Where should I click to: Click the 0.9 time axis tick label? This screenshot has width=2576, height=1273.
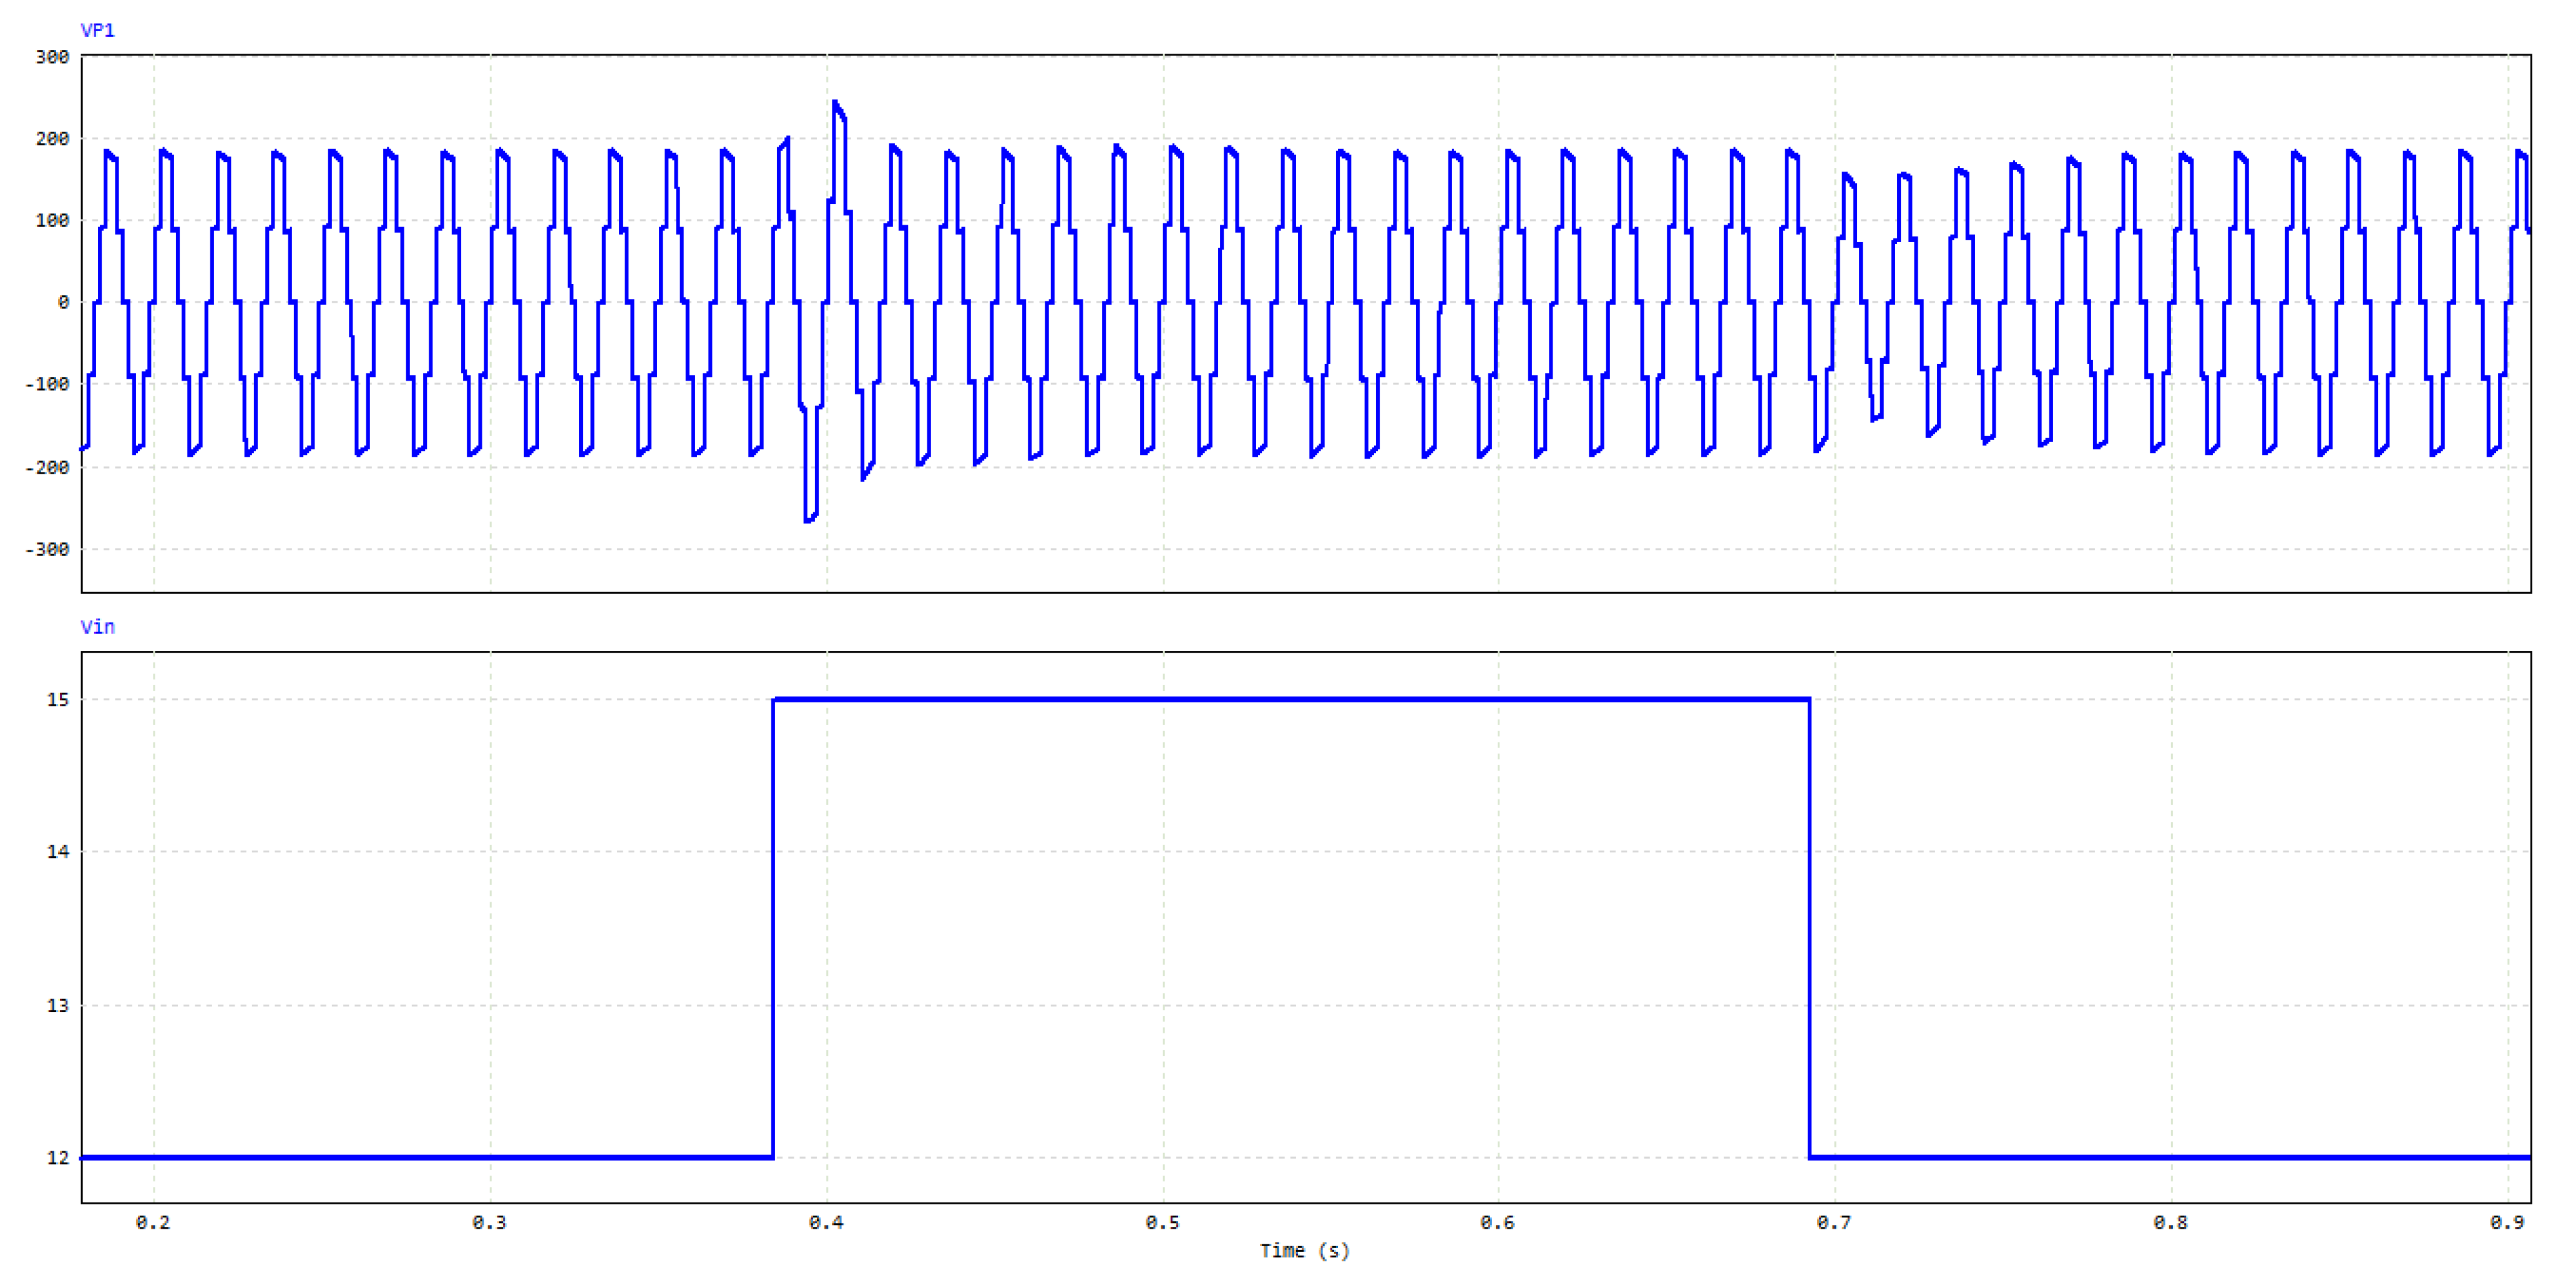pos(2507,1222)
